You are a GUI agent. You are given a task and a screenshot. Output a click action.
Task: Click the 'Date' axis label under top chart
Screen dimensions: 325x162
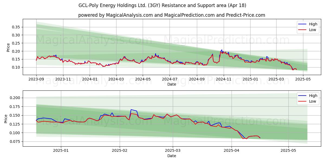click(x=172, y=84)
